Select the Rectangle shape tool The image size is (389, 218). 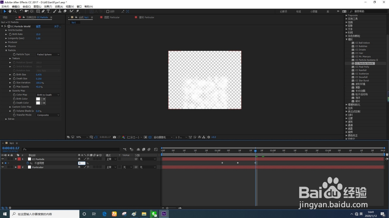pos(38,11)
